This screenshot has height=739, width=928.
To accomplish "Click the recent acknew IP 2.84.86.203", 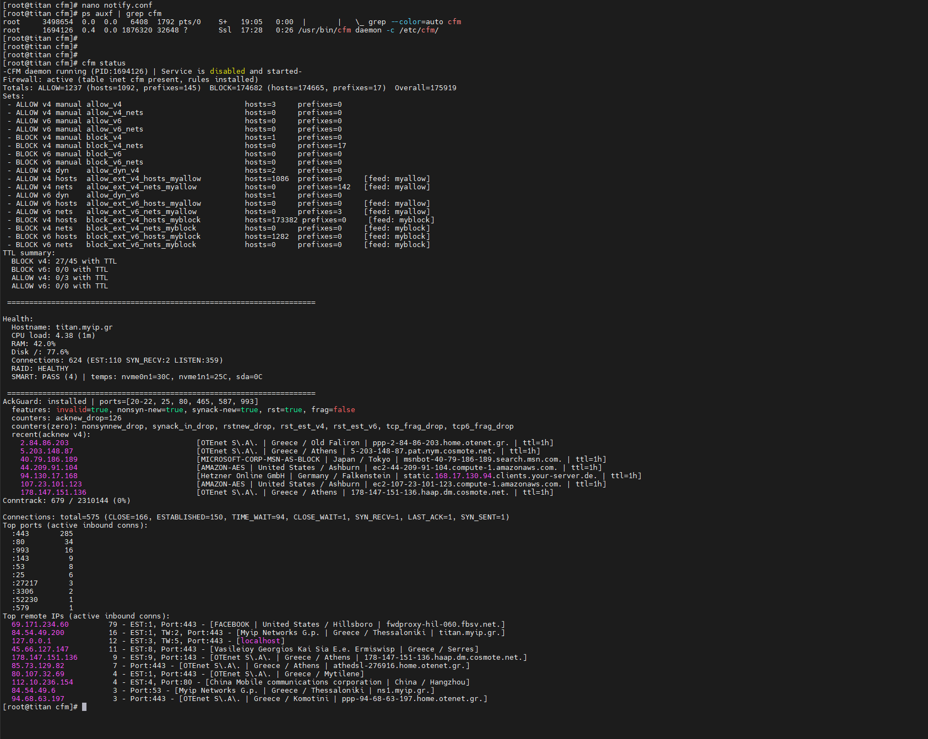I will (x=45, y=443).
